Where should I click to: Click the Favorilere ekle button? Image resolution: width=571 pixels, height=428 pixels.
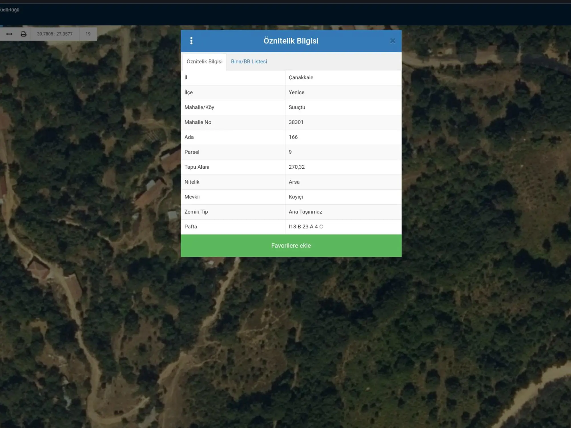(x=291, y=246)
